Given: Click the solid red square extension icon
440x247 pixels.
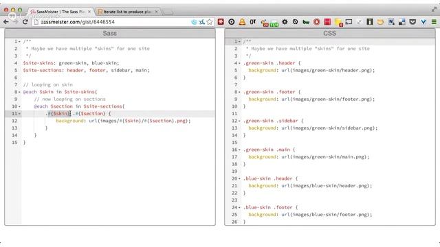Looking at the screenshot, I should (x=327, y=22).
